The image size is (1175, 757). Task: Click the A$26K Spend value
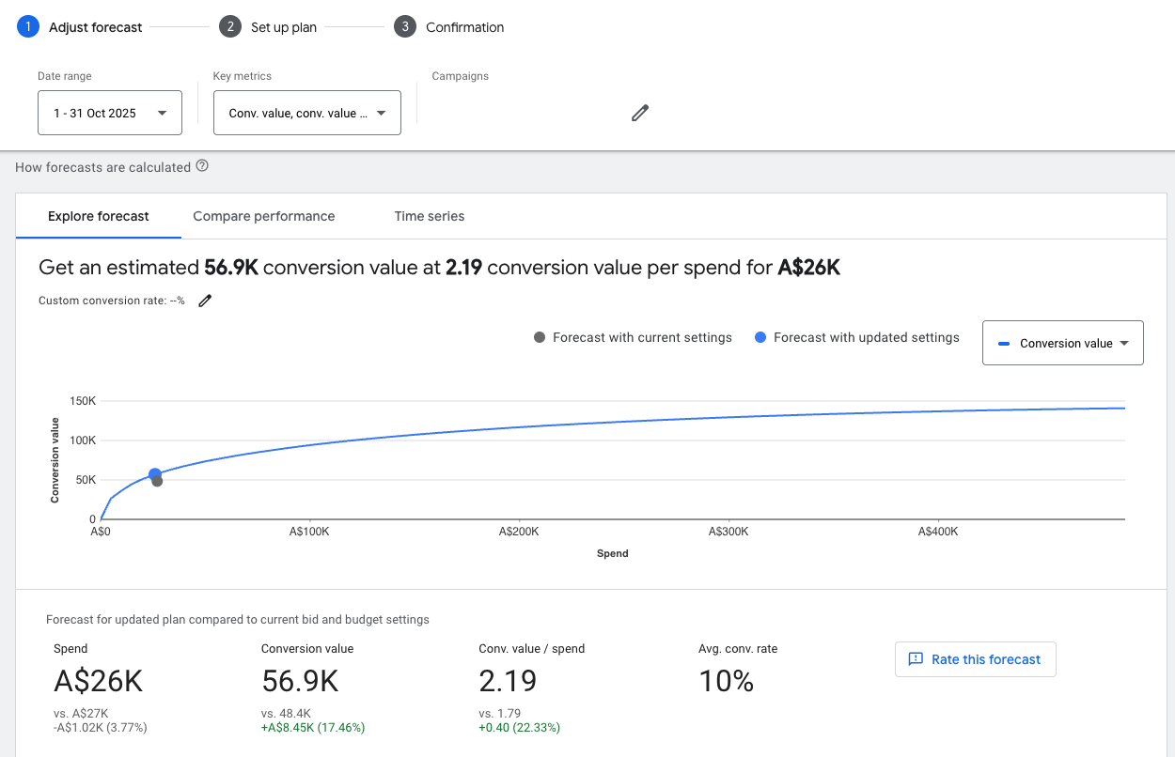[x=99, y=681]
